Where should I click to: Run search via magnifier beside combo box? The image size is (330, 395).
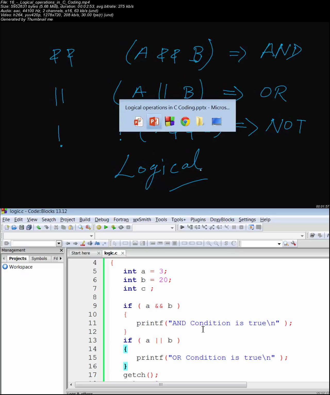pyautogui.click(x=286, y=243)
